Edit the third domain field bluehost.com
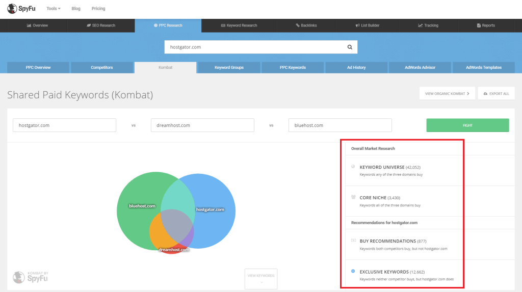 click(340, 125)
